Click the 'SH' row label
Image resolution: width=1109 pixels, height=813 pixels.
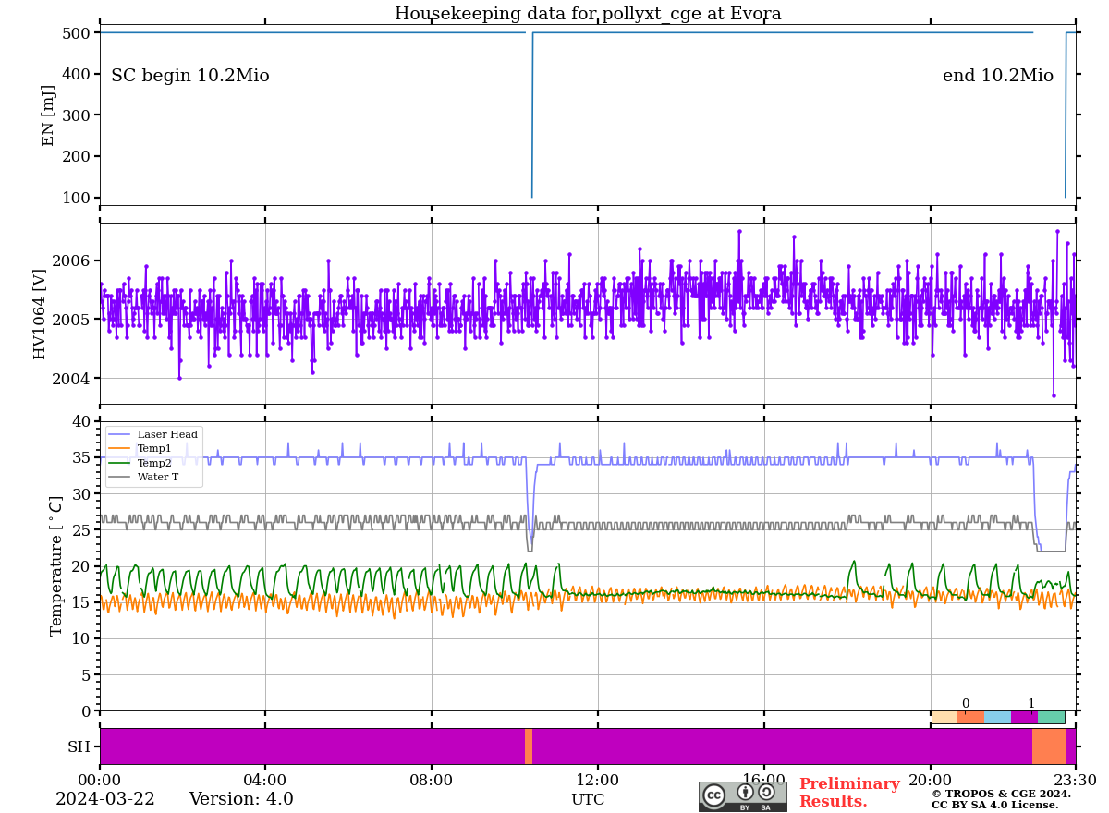[x=79, y=746]
